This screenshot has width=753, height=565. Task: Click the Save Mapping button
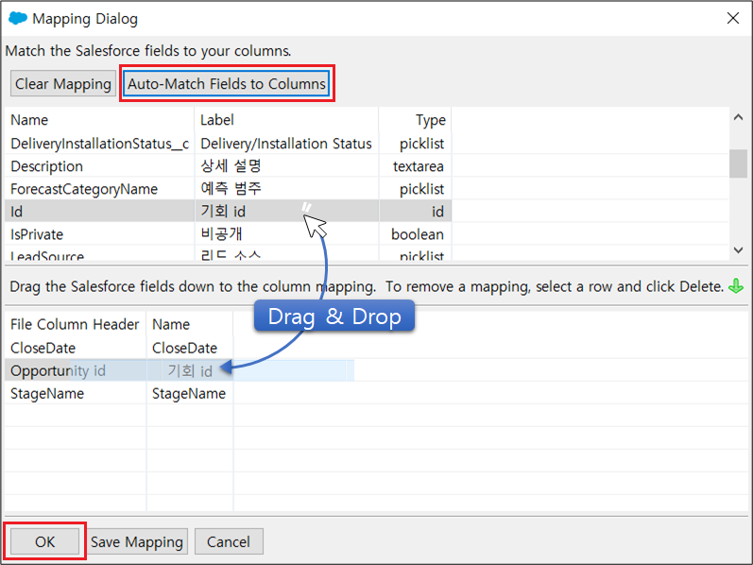(x=137, y=541)
